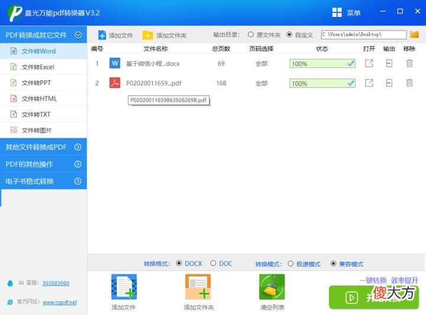Open the output directory folder browse icon
The image size is (426, 315).
(x=414, y=34)
